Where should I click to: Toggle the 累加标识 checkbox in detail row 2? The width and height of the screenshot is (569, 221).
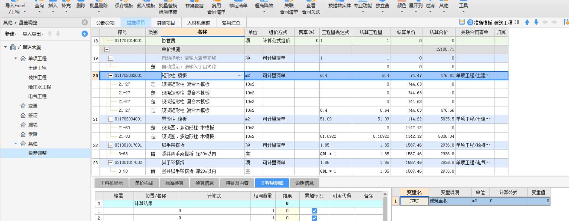[x=314, y=218]
